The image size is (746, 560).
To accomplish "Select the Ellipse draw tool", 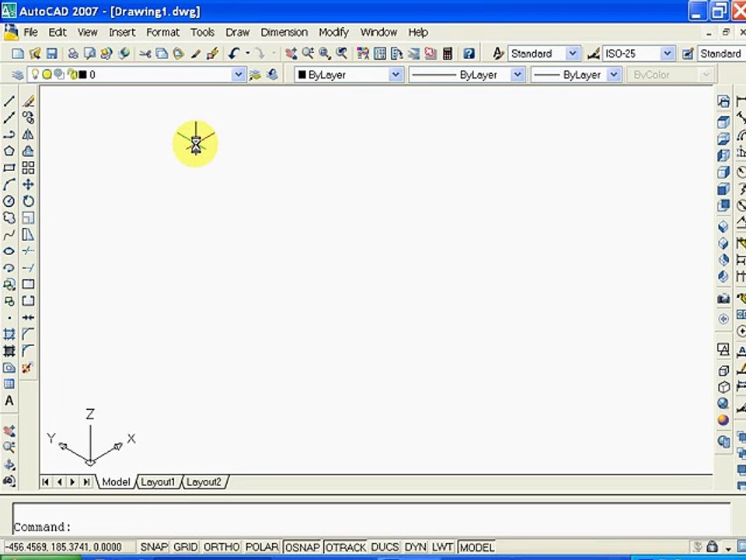I will point(9,251).
